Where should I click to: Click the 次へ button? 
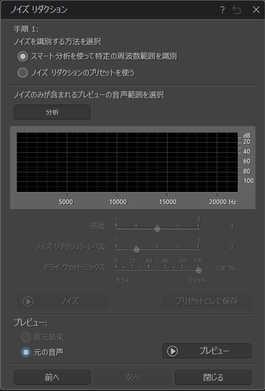click(x=133, y=377)
